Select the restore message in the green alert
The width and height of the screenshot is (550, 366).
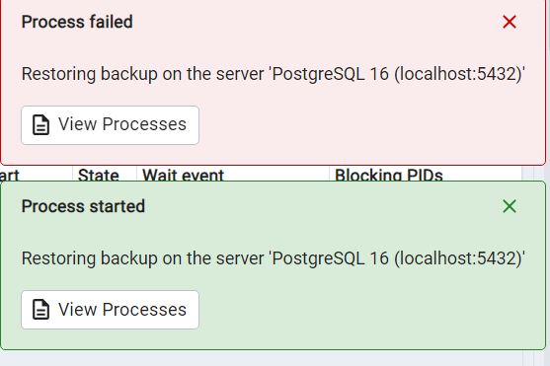(x=274, y=258)
